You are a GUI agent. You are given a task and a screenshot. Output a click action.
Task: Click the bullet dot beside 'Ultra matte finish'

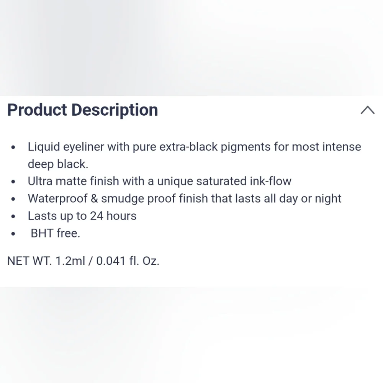point(13,182)
